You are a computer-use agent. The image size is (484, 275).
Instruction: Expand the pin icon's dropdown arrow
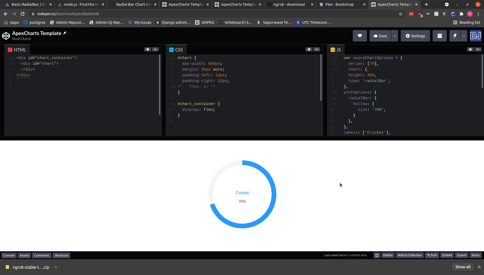coord(463,36)
